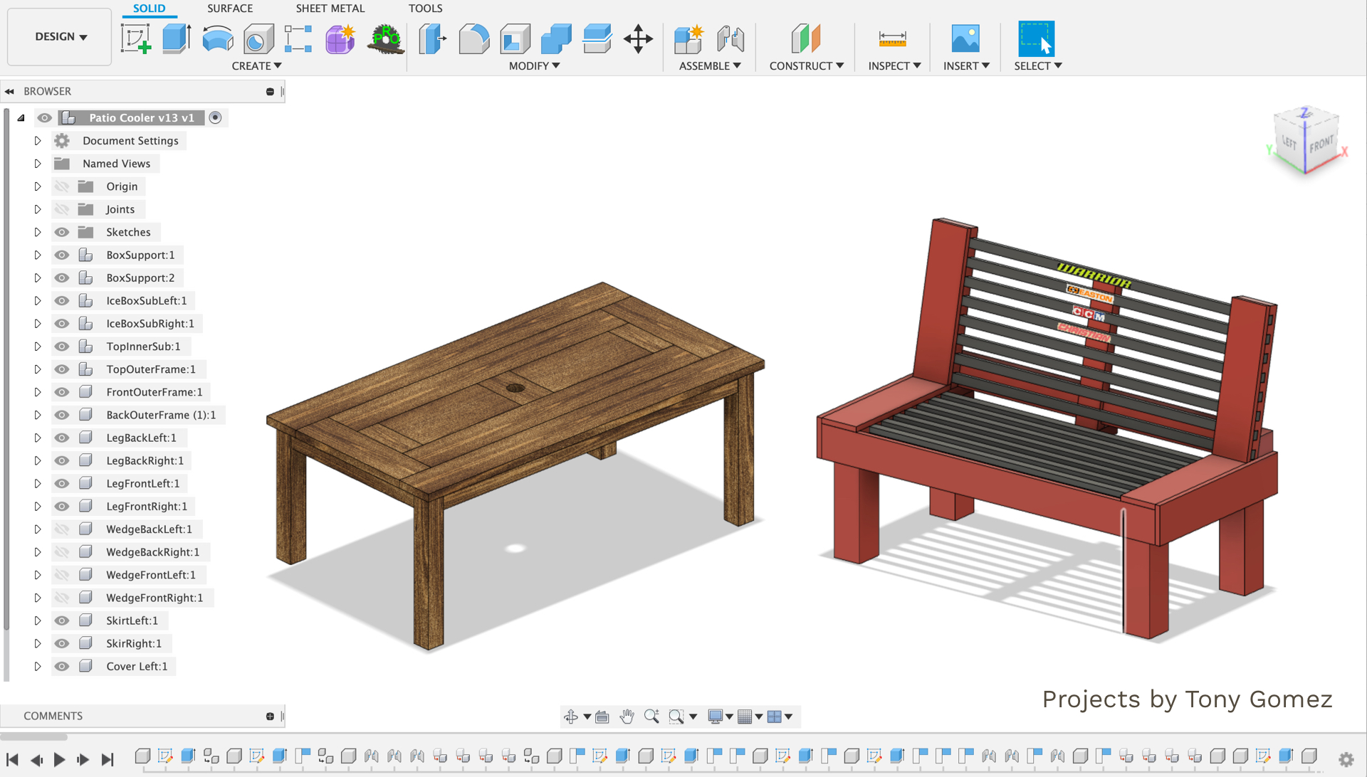The width and height of the screenshot is (1367, 777).
Task: Toggle visibility of WedgeBackLeft:1 layer
Action: (x=61, y=529)
